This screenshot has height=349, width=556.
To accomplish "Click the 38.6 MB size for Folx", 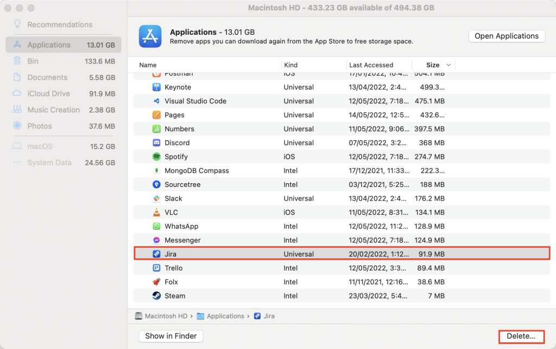I will [x=431, y=282].
